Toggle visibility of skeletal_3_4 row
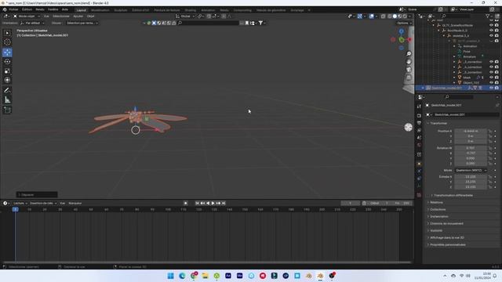Image resolution: width=502 pixels, height=282 pixels. (x=491, y=35)
